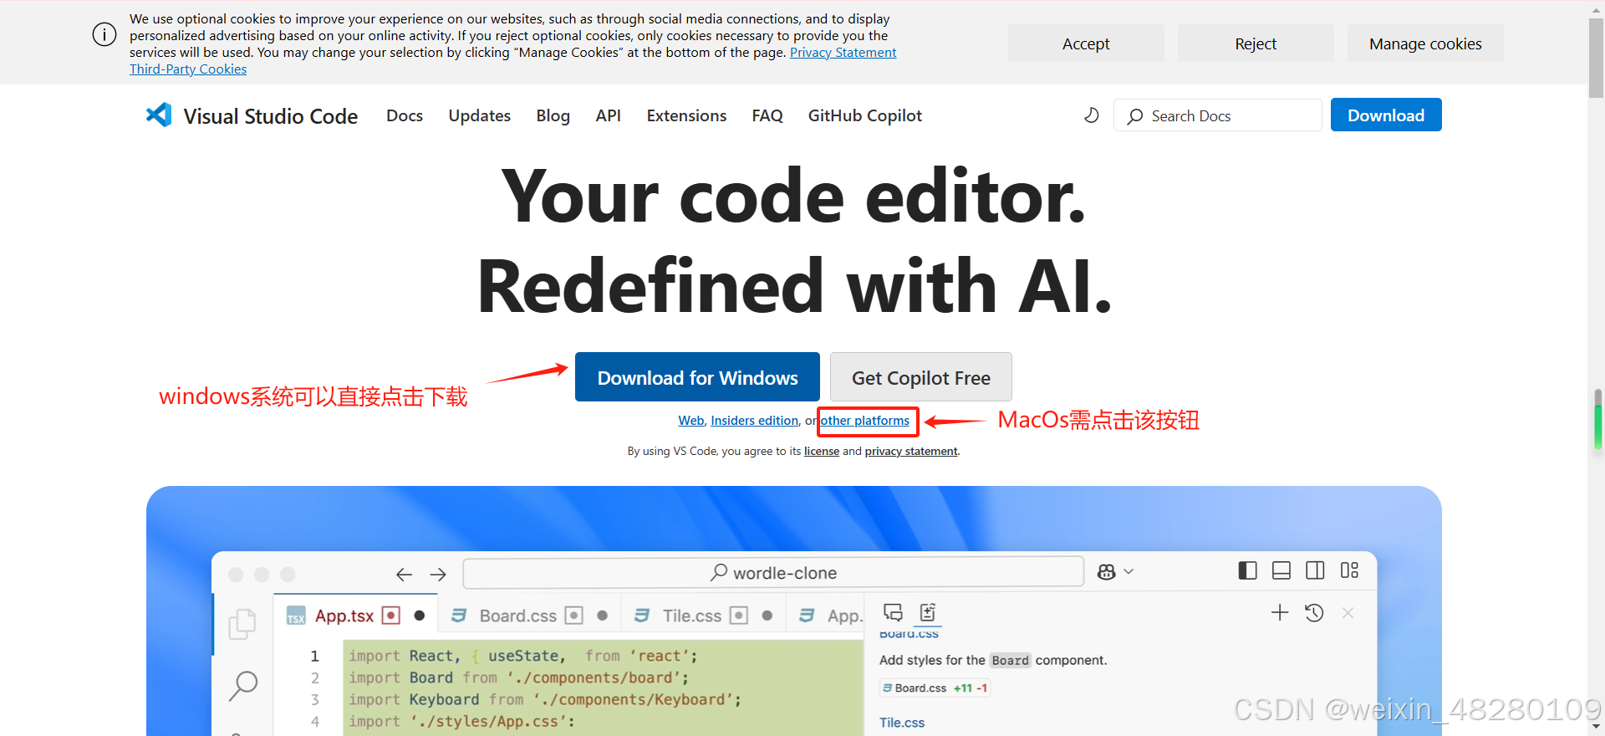Viewport: 1605px width, 736px height.
Task: Open the Insiders edition link
Action: [755, 421]
